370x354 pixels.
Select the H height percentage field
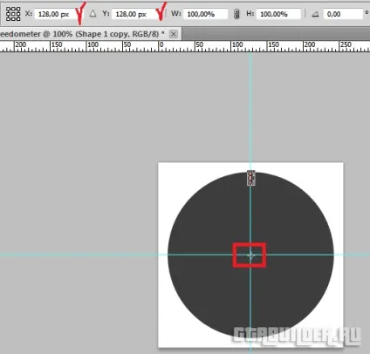point(278,14)
